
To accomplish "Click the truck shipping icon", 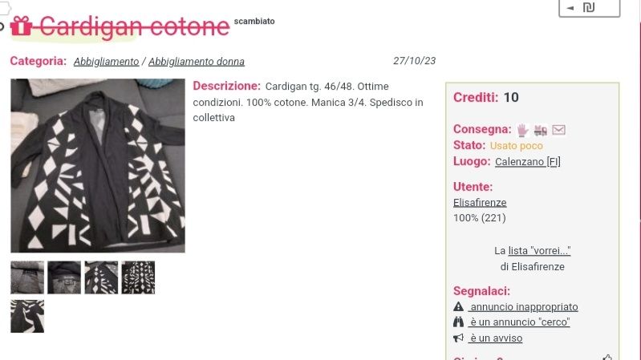I will tap(541, 130).
